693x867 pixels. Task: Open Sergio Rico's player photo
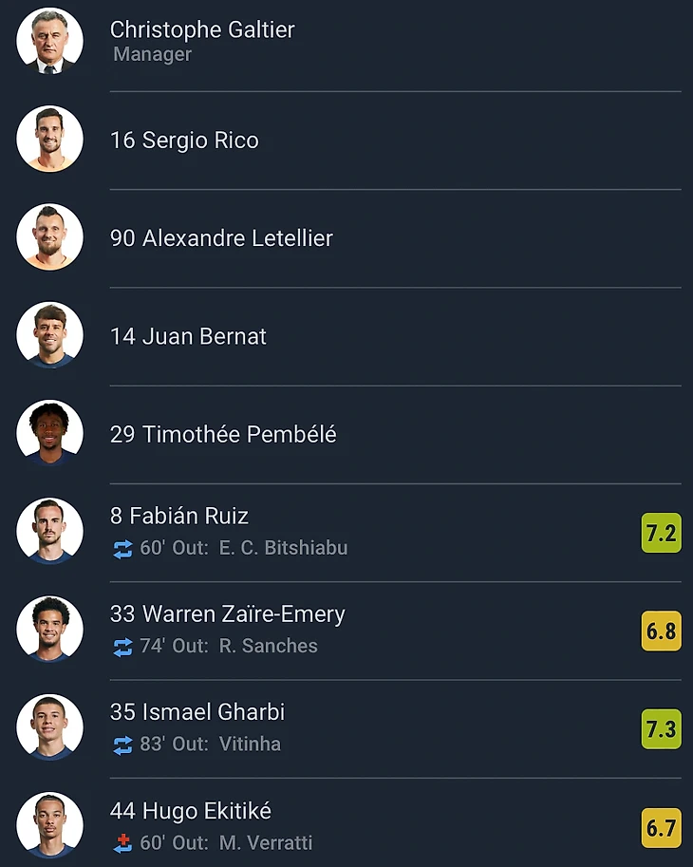pyautogui.click(x=49, y=139)
